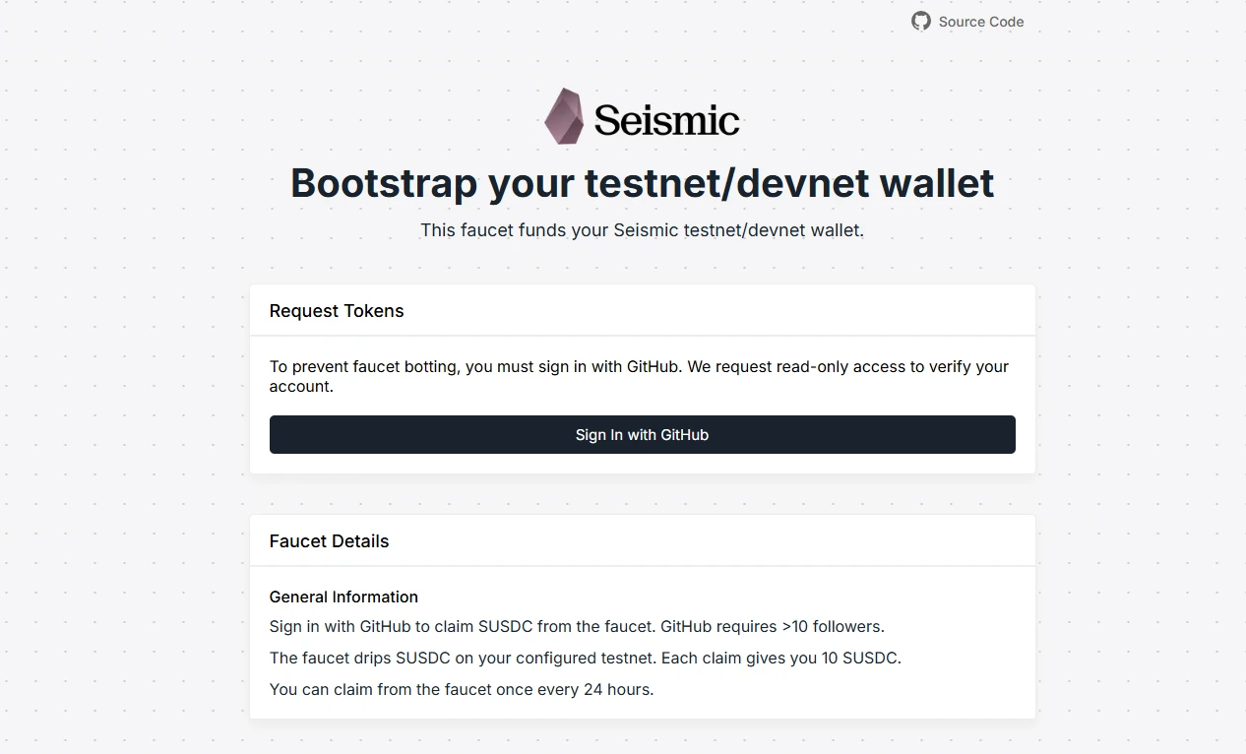Click the word GitHub in sign-in notice

coord(653,366)
